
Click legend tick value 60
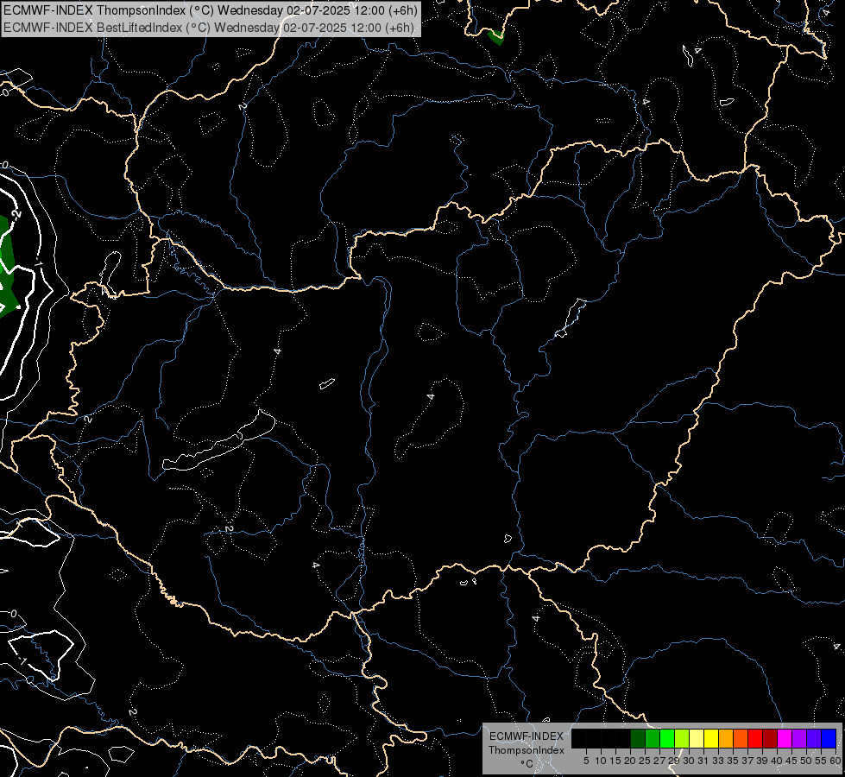pos(836,761)
